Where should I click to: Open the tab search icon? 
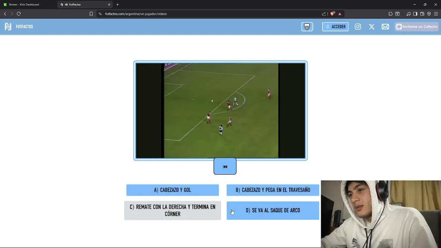[397, 14]
